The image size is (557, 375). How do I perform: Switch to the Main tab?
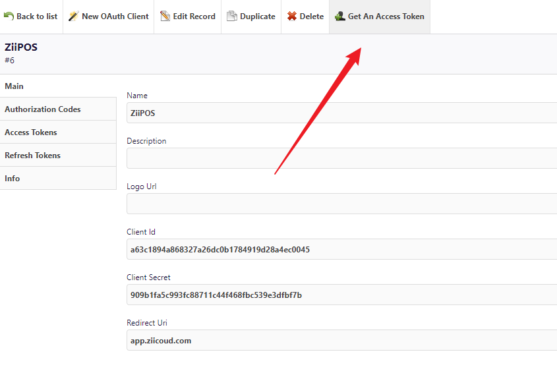pyautogui.click(x=15, y=86)
